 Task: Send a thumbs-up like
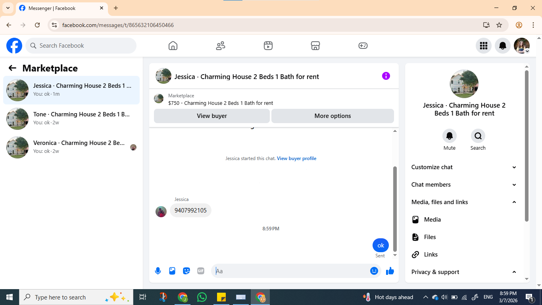390,271
